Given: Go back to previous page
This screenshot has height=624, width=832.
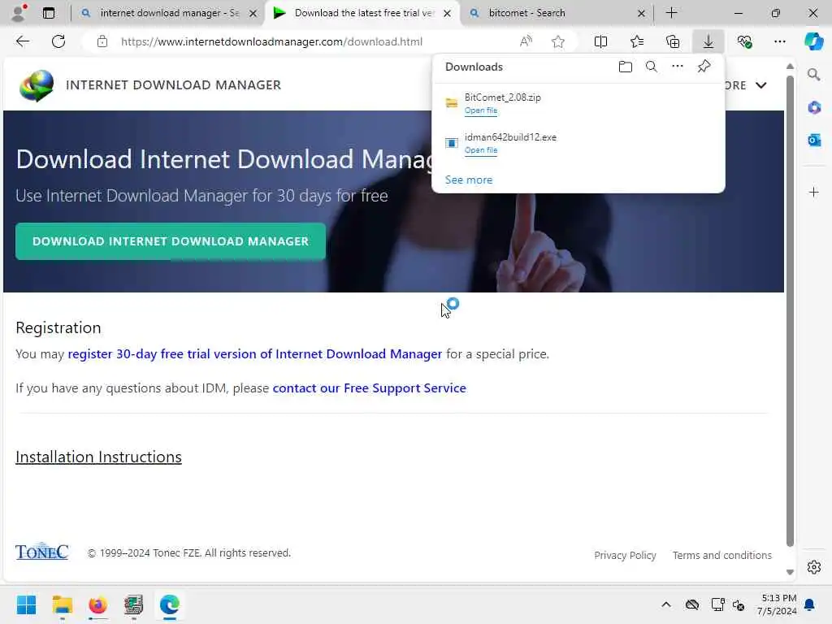Looking at the screenshot, I should point(22,41).
